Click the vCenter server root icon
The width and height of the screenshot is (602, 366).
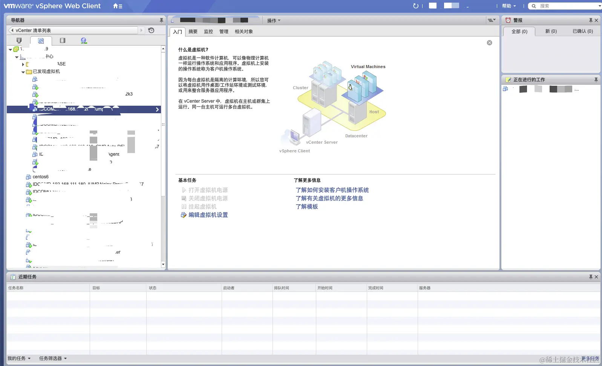16,49
